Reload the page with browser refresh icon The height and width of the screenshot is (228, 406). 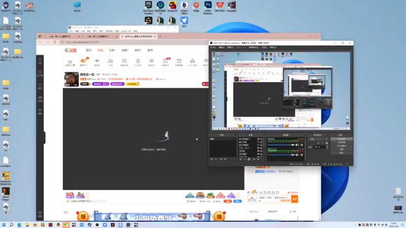point(54,42)
